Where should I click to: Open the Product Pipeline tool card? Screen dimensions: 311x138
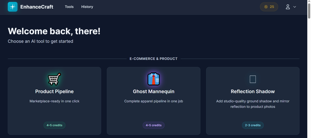54,101
